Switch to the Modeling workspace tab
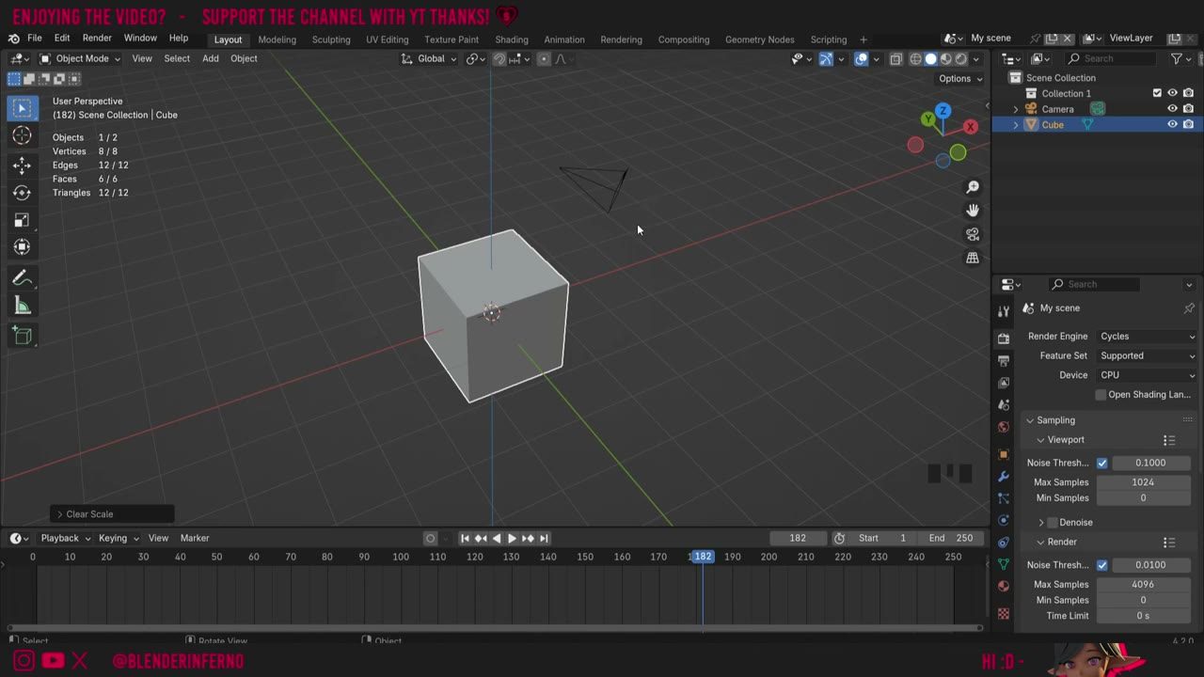This screenshot has height=677, width=1204. coord(277,39)
